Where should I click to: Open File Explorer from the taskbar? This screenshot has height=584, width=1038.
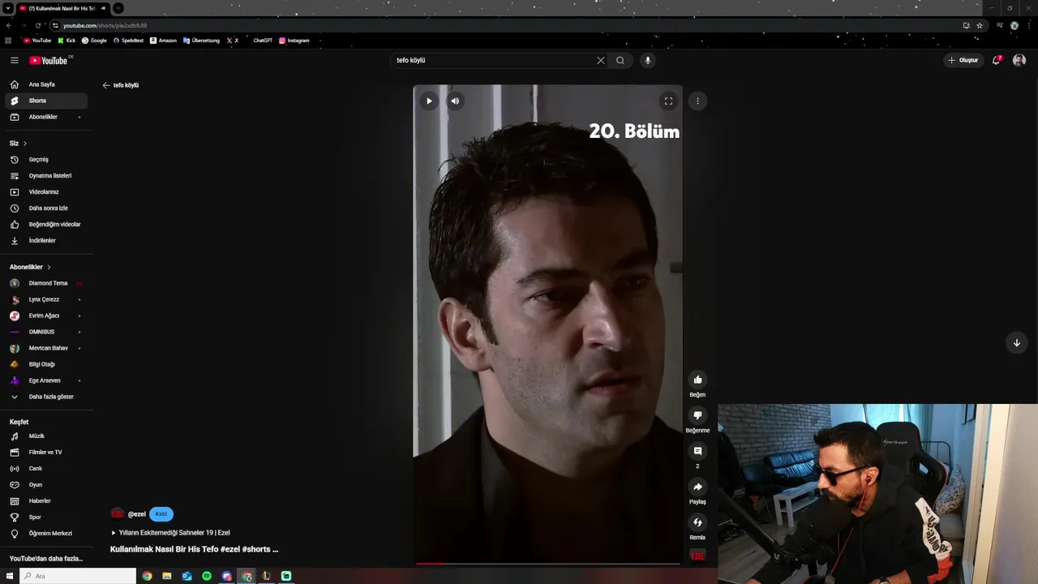click(x=167, y=576)
